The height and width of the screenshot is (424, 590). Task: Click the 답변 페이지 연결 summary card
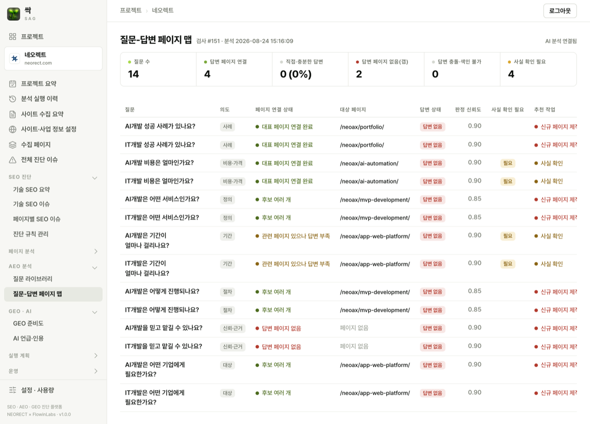click(234, 69)
